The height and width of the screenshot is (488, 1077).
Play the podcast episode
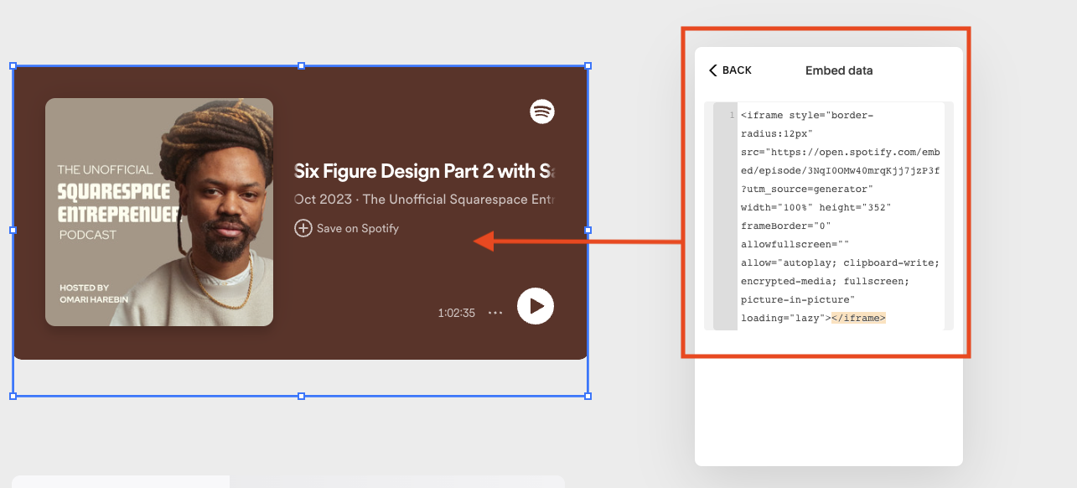coord(536,306)
